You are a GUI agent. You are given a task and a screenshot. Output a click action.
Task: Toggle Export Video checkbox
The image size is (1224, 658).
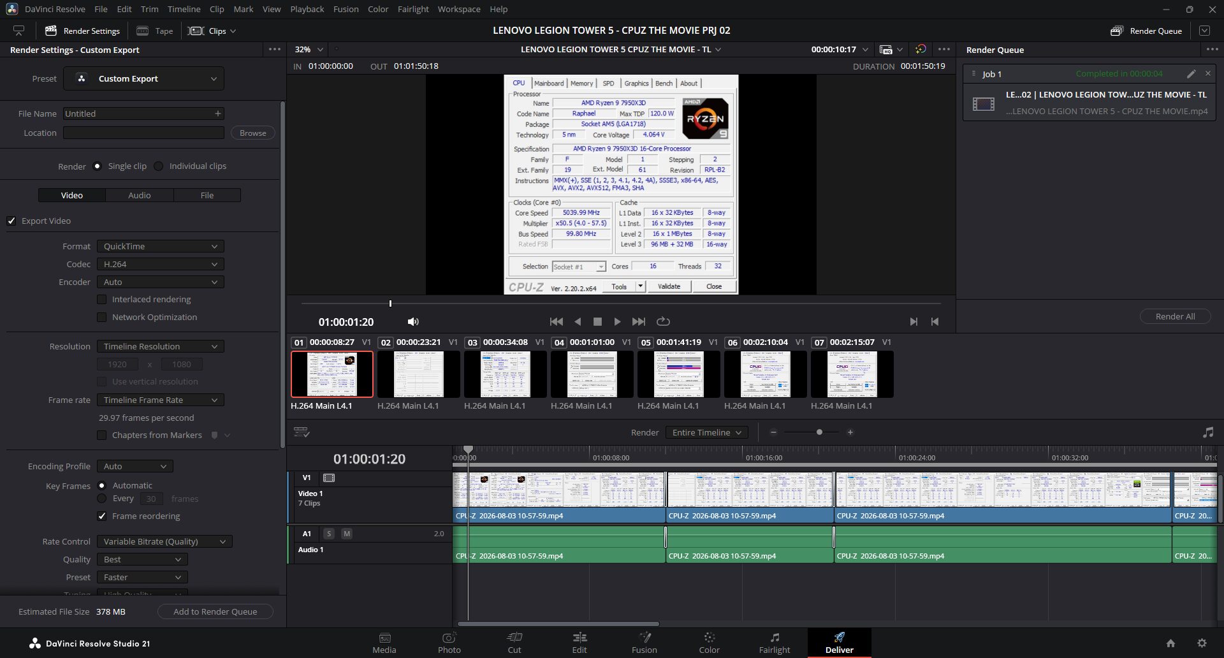[11, 221]
